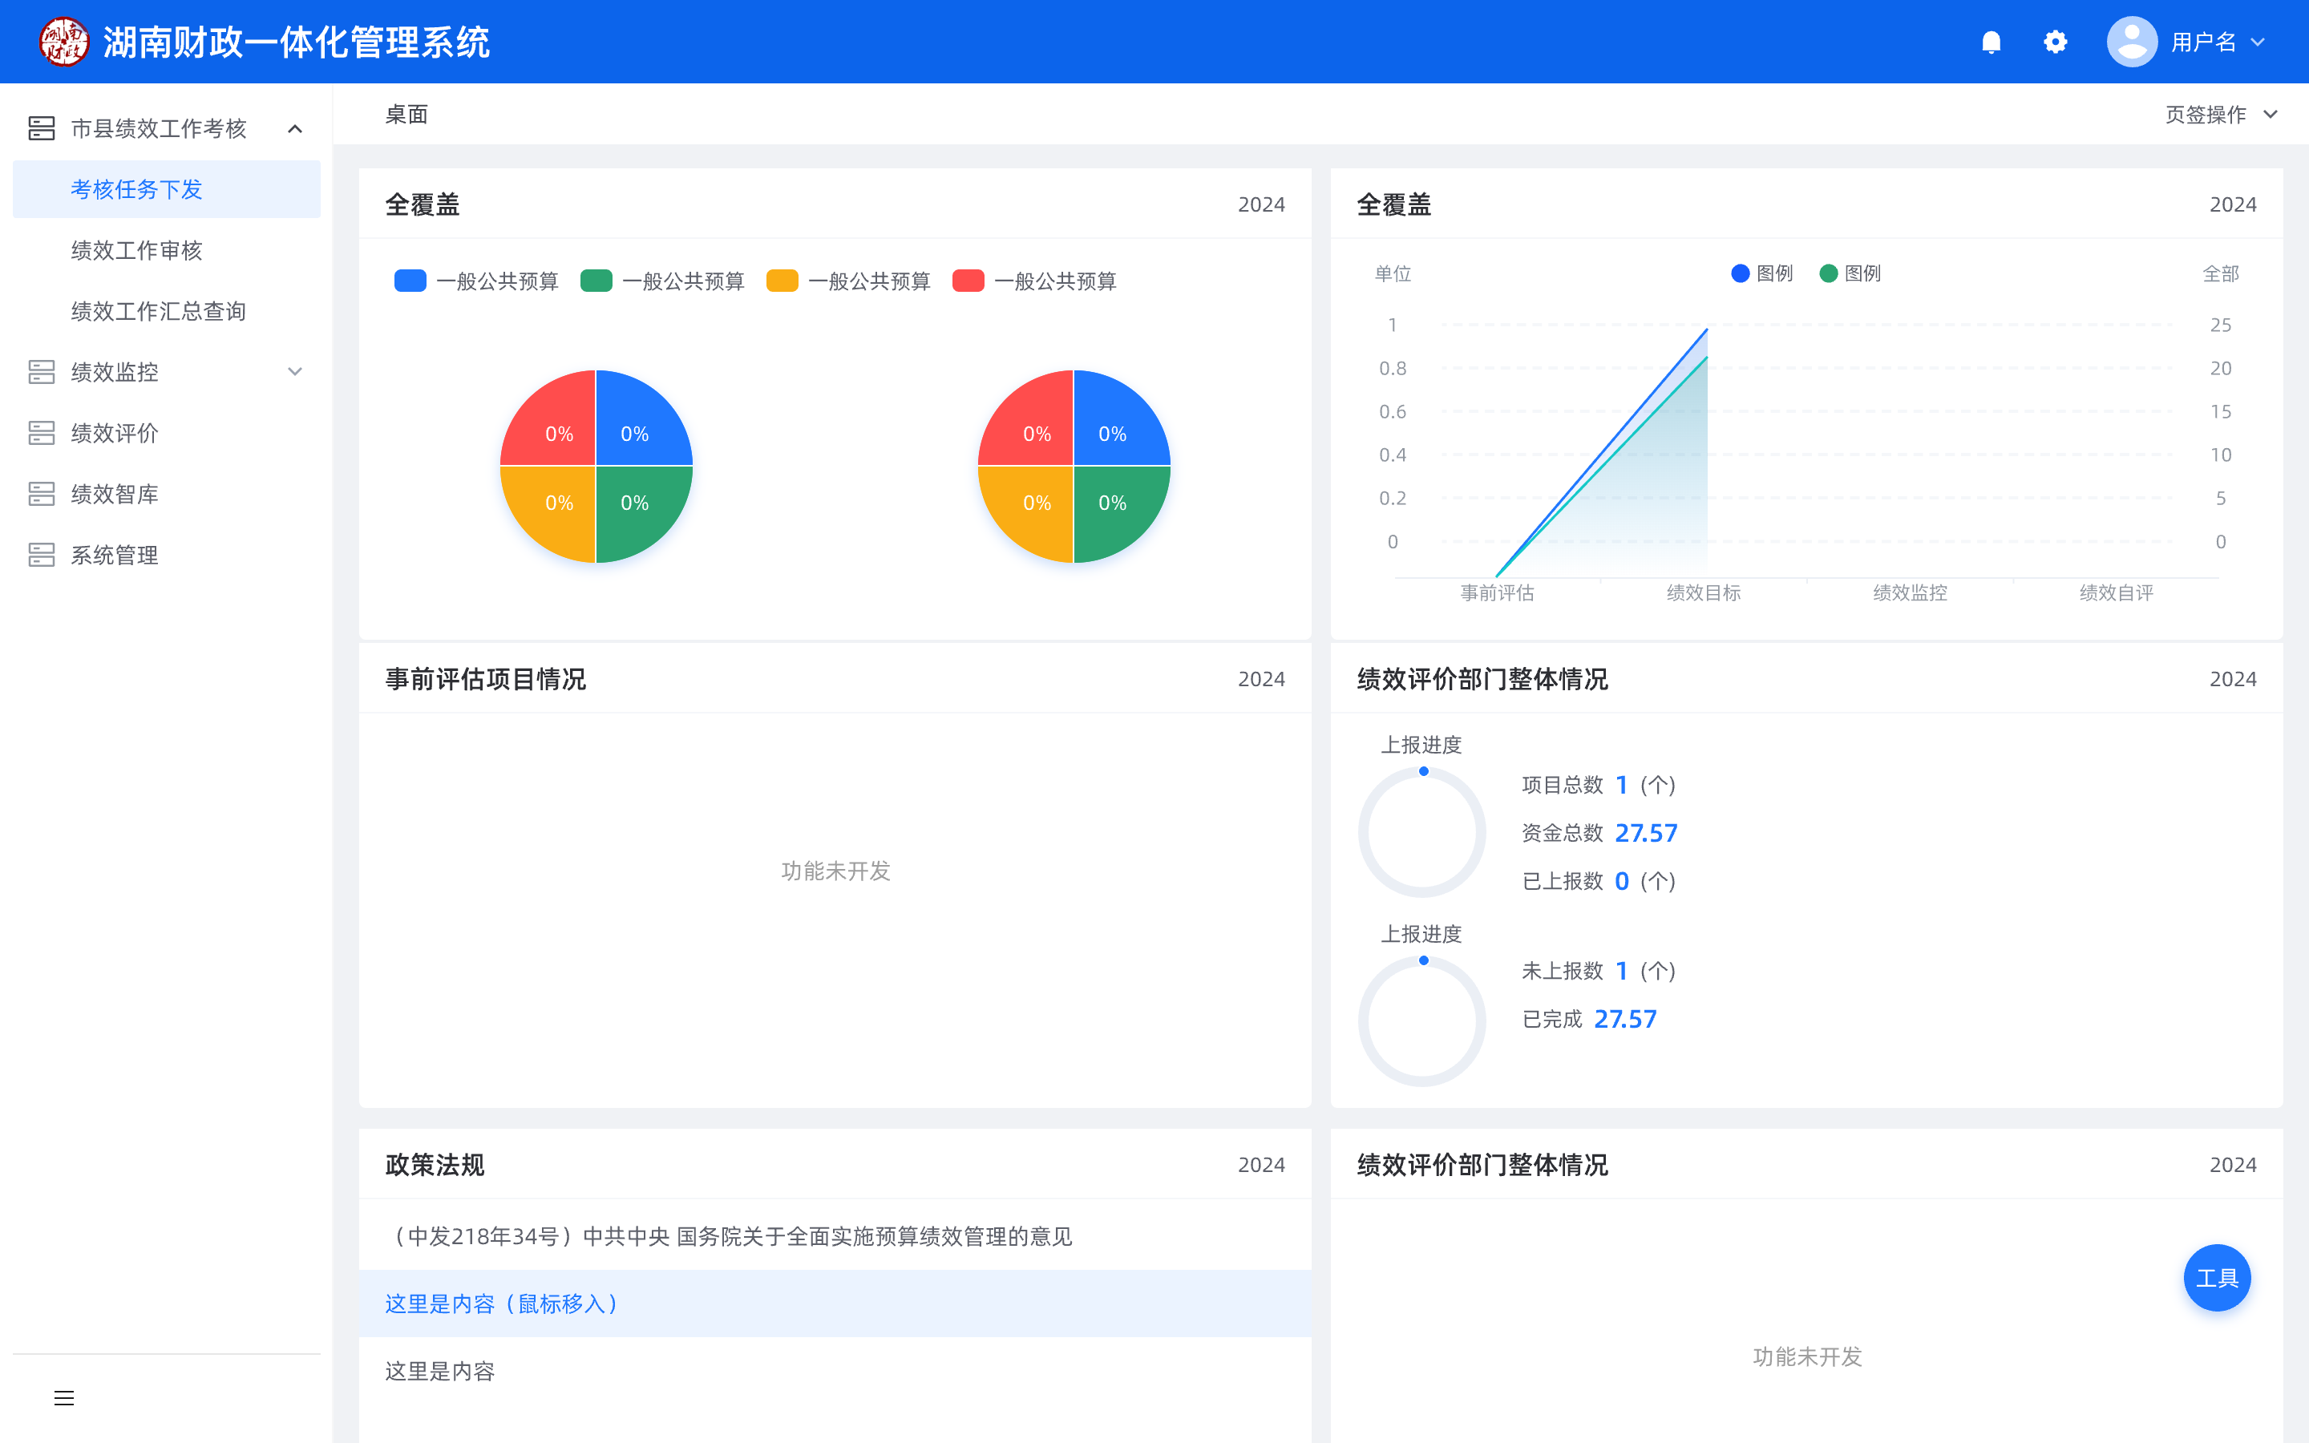Image resolution: width=2309 pixels, height=1443 pixels.
Task: Open settings via the gear icon
Action: [x=2055, y=42]
